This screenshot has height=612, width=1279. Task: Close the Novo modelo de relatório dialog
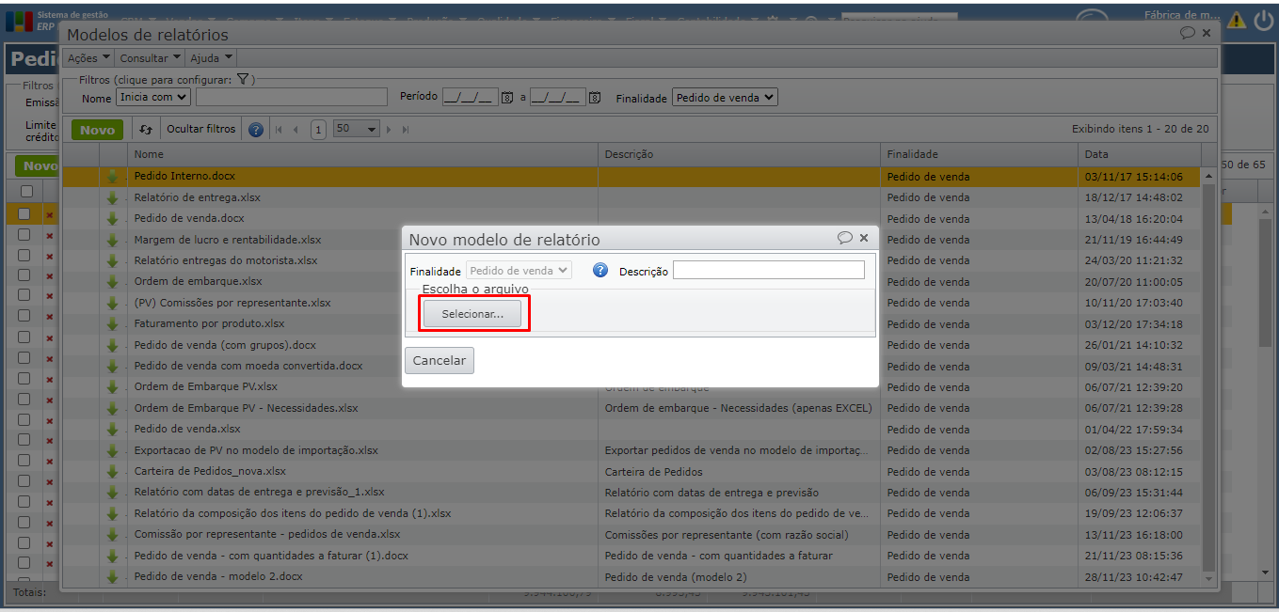[864, 238]
